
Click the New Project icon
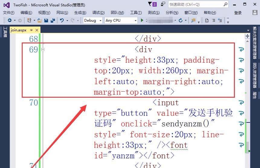(x=29, y=21)
